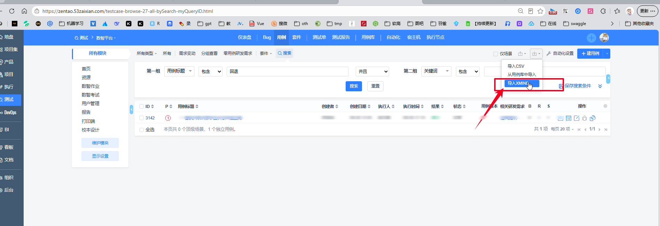Change the 并且 logic dropdown
660x226 pixels.
point(372,72)
